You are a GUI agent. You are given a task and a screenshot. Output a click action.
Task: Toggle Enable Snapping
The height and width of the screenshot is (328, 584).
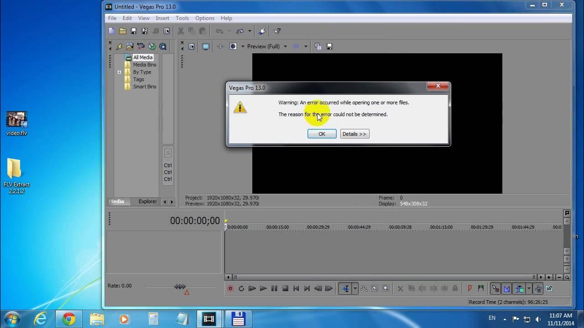point(495,288)
